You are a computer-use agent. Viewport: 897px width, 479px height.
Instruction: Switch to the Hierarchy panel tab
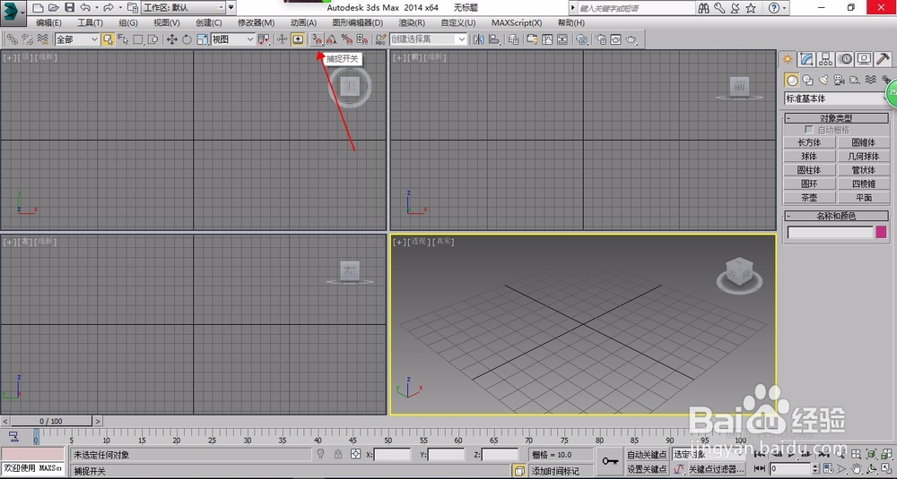pos(825,59)
